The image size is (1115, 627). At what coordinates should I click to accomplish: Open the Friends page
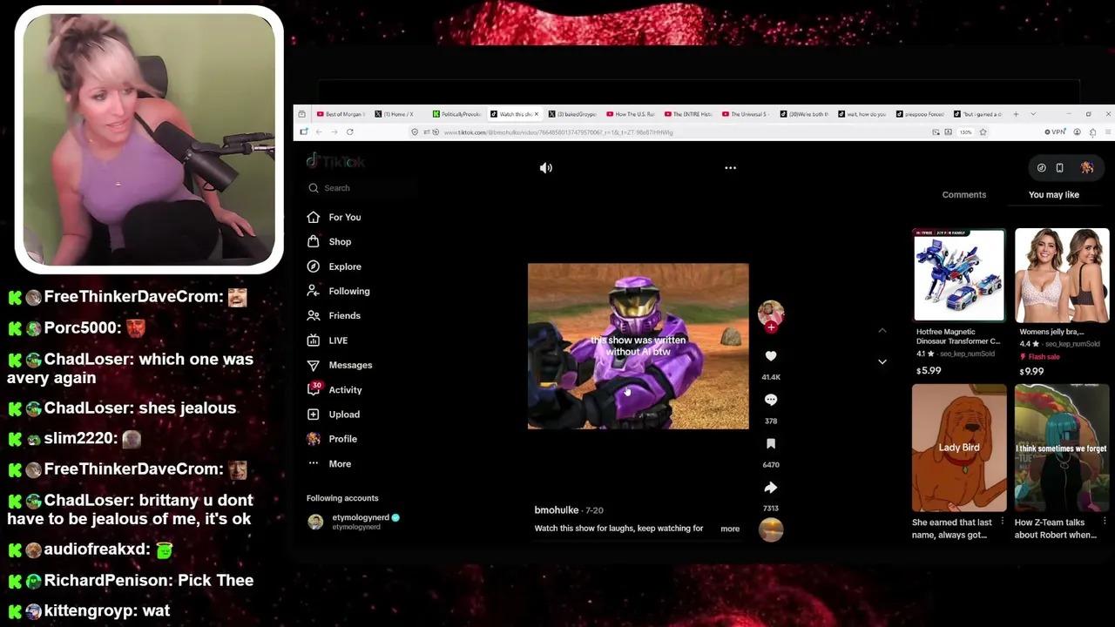point(334,316)
